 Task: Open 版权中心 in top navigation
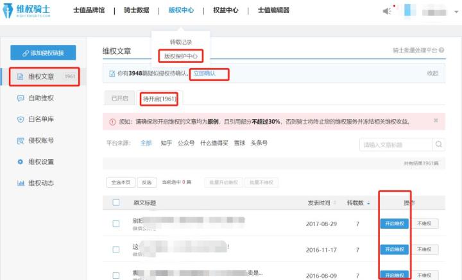tap(181, 10)
